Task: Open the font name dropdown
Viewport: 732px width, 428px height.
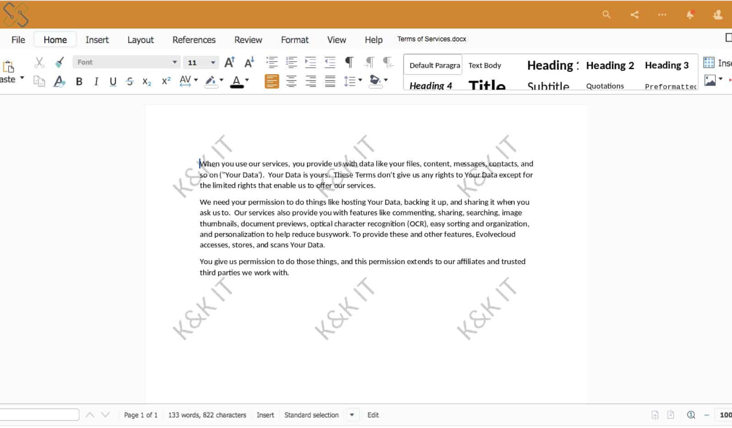Action: coord(174,61)
